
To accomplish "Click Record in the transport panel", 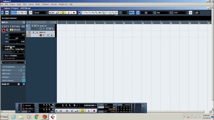I will click(94, 111).
